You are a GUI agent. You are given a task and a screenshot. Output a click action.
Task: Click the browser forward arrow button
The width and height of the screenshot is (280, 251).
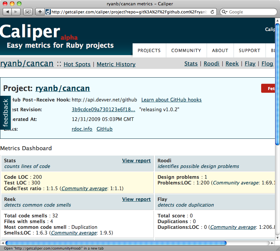click(16, 12)
